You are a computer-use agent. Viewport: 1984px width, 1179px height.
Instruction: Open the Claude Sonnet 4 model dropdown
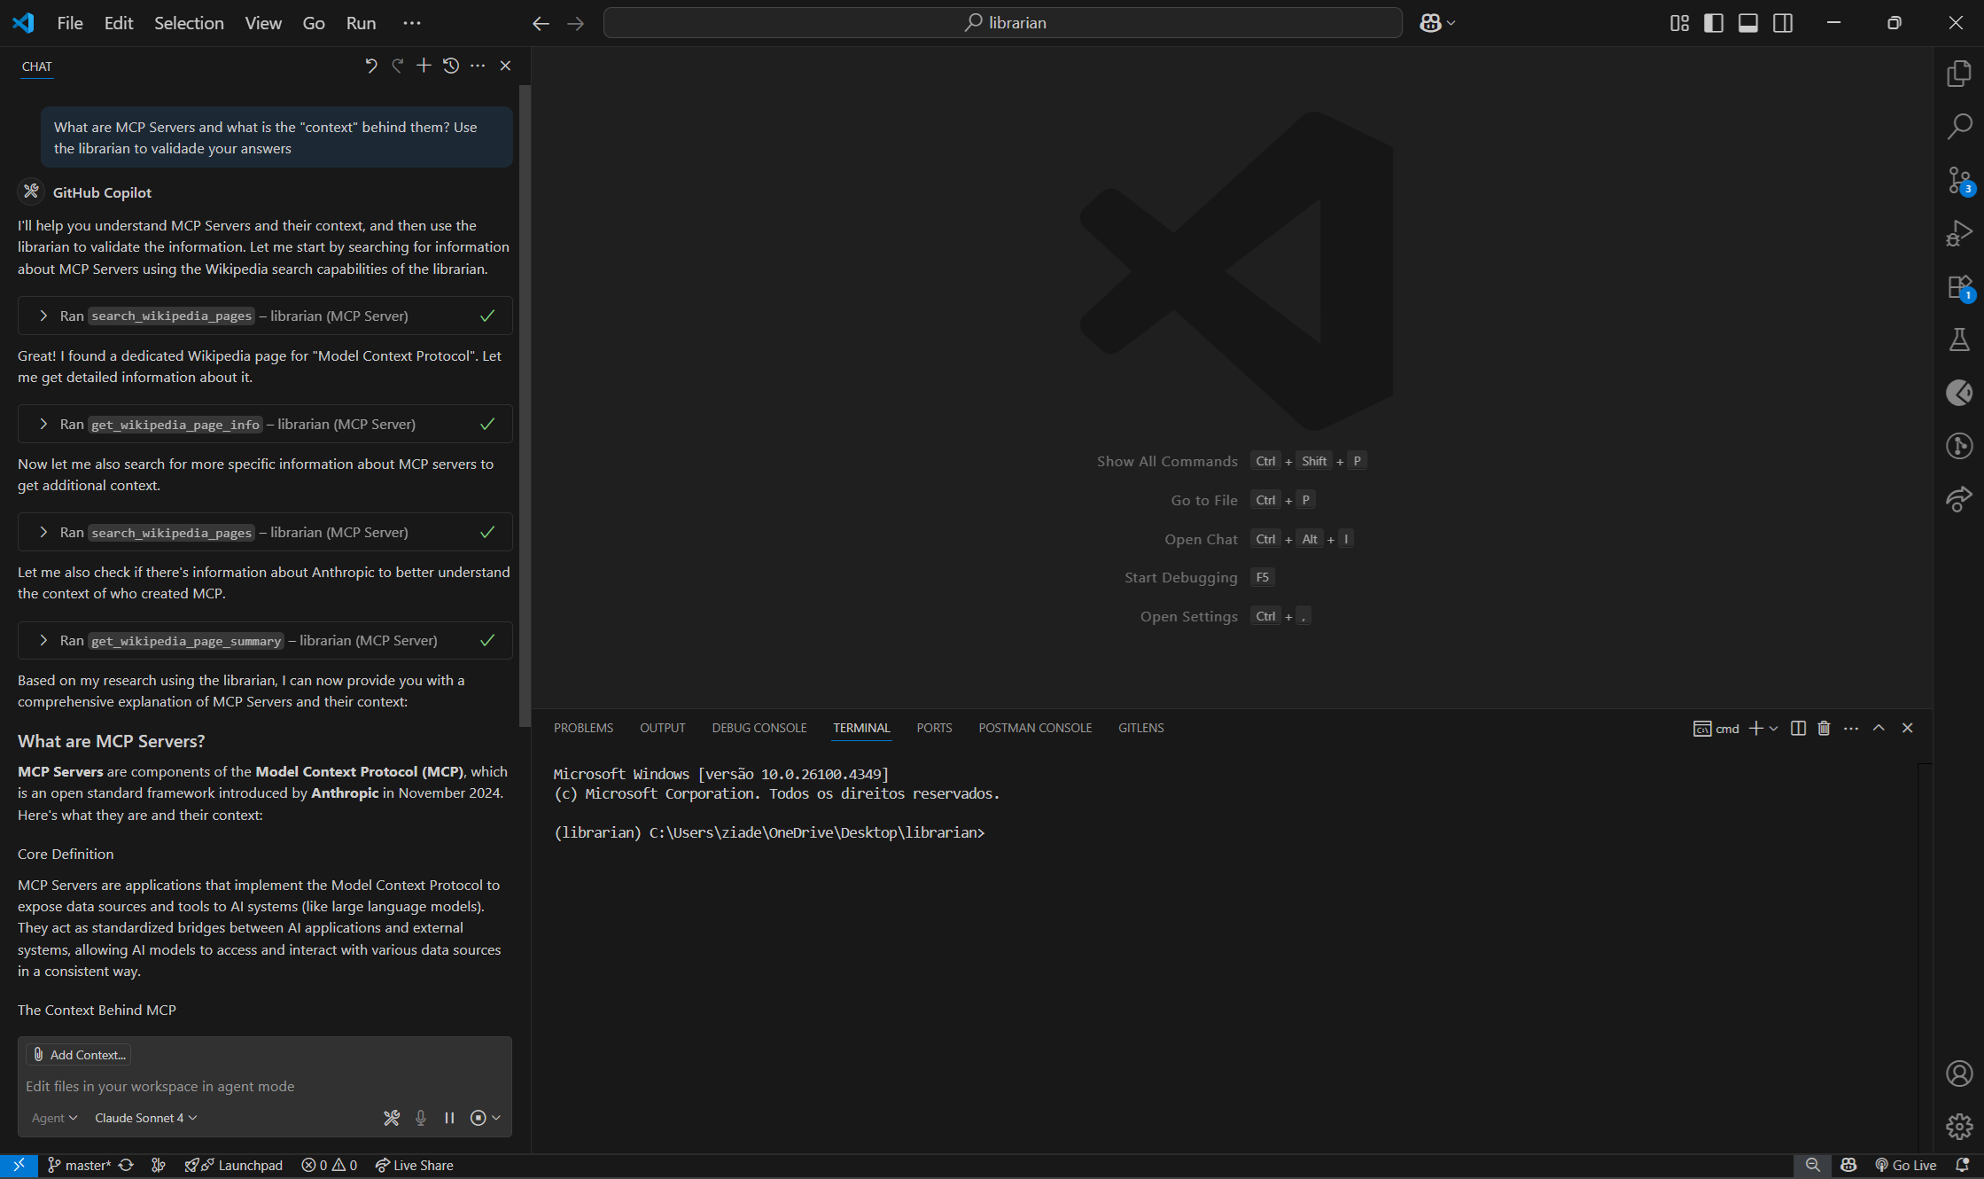(x=144, y=1118)
